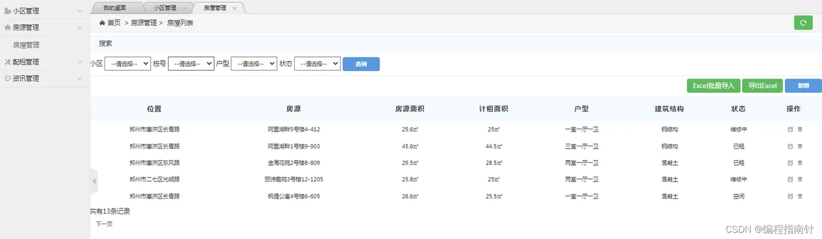Expand the 配租管理 sidebar menu
This screenshot has height=239, width=822.
45,62
